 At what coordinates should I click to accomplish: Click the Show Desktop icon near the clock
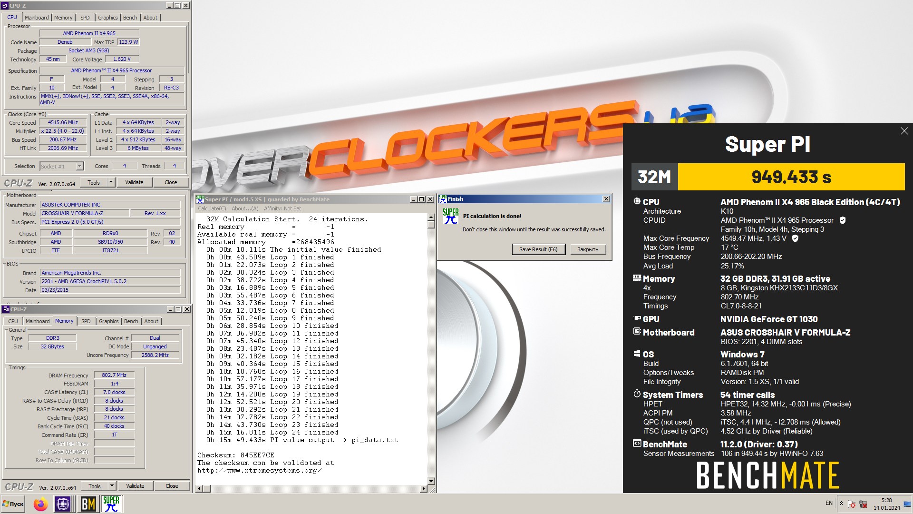pyautogui.click(x=907, y=504)
